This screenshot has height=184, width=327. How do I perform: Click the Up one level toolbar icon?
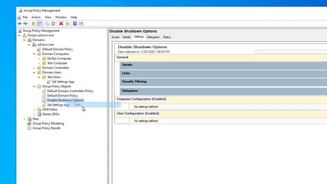click(x=33, y=24)
